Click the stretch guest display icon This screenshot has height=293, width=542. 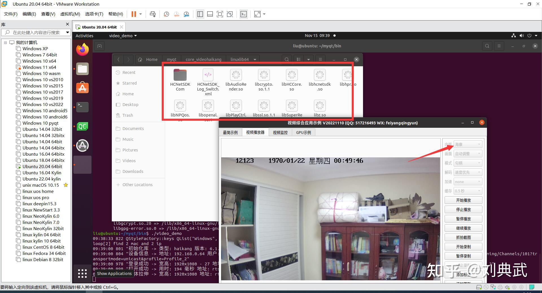(257, 14)
